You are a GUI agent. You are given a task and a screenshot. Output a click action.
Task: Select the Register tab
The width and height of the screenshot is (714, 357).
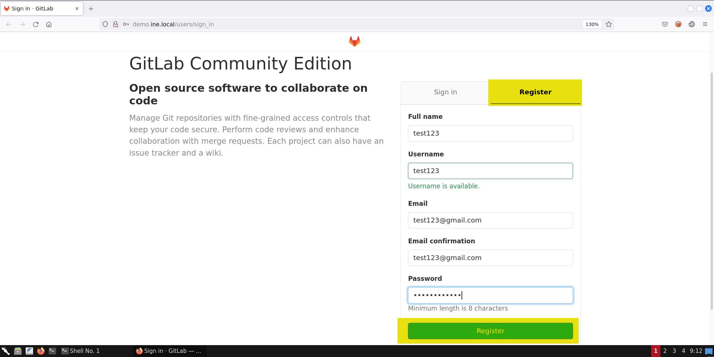(535, 92)
